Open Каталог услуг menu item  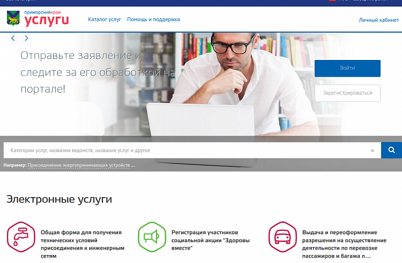click(x=105, y=19)
